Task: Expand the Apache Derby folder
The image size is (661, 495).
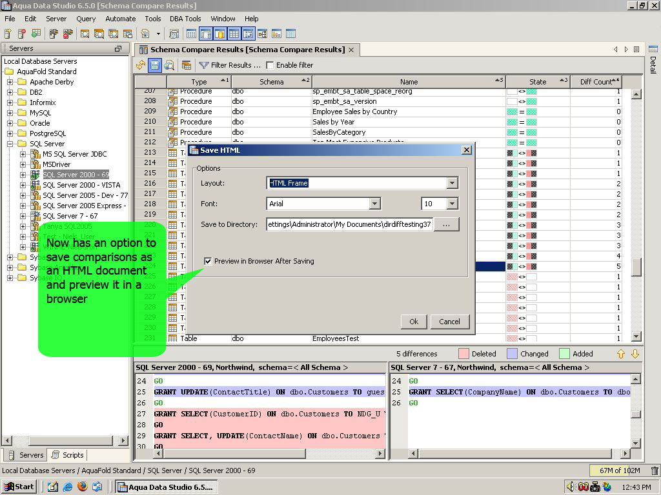Action: click(10, 82)
